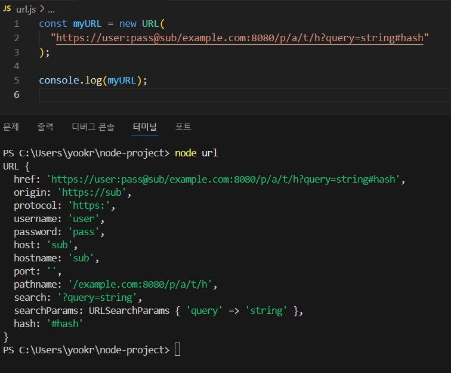Click the 'node url' command in terminal
This screenshot has height=373, width=451.
coord(196,153)
